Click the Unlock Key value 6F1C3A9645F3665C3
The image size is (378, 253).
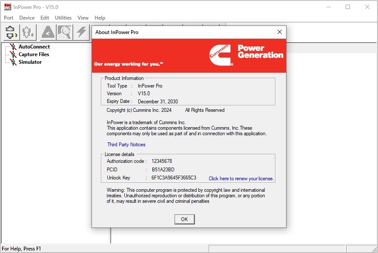click(x=174, y=178)
